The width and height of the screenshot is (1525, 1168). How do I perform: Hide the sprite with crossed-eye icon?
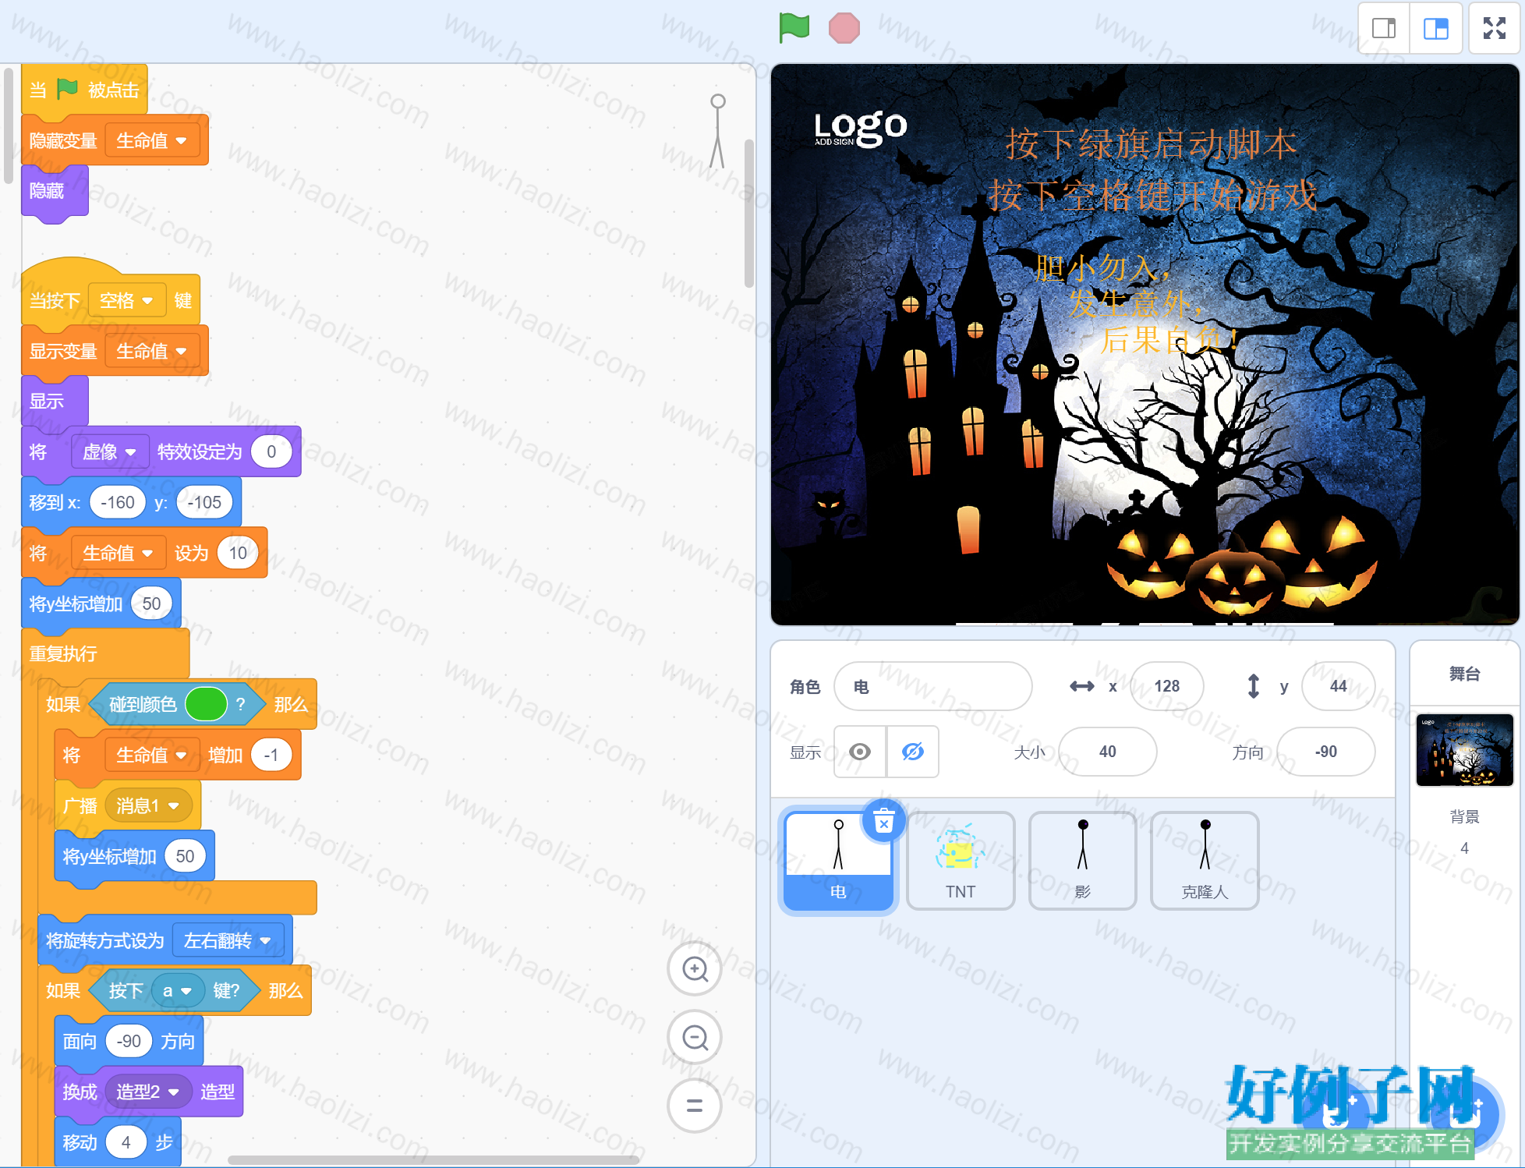(913, 752)
